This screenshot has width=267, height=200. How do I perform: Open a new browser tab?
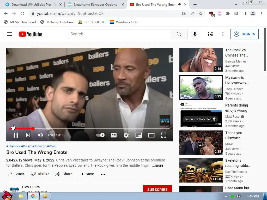[x=195, y=5]
